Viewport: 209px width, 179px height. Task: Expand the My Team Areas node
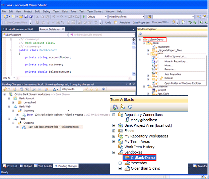pos(114,141)
